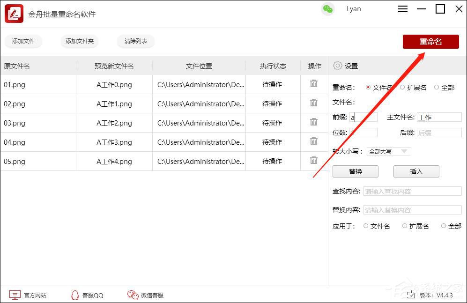Click the 添加文件夹 button
Image resolution: width=467 pixels, height=303 pixels.
pyautogui.click(x=80, y=41)
